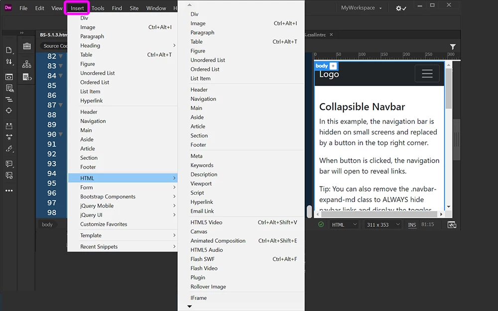498x311 pixels.
Task: Click the Collapsible Navbar heading
Action: 362,107
